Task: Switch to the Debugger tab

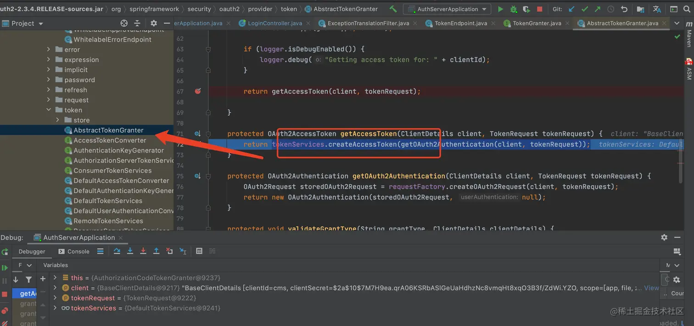Action: click(32, 251)
